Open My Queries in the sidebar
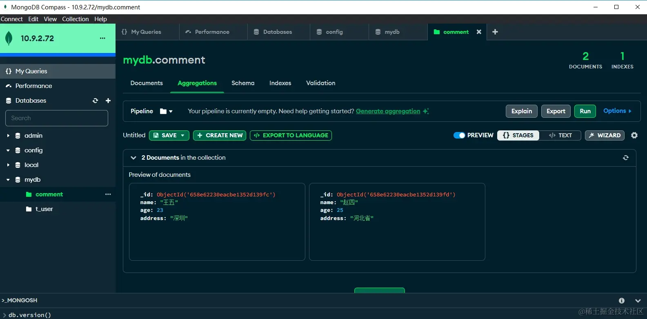647x319 pixels. tap(58, 71)
